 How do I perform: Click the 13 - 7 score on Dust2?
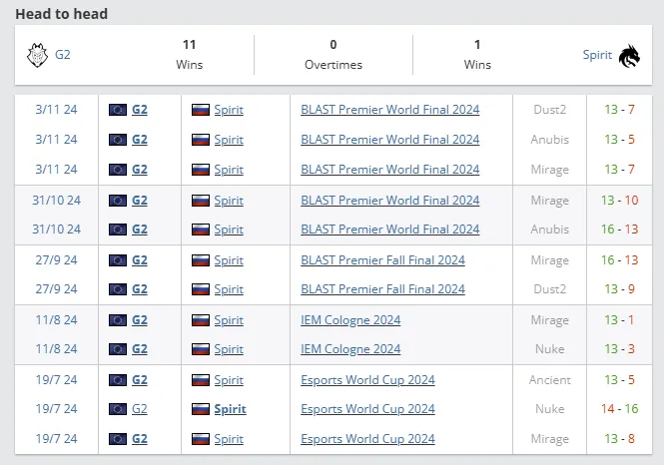(x=619, y=110)
